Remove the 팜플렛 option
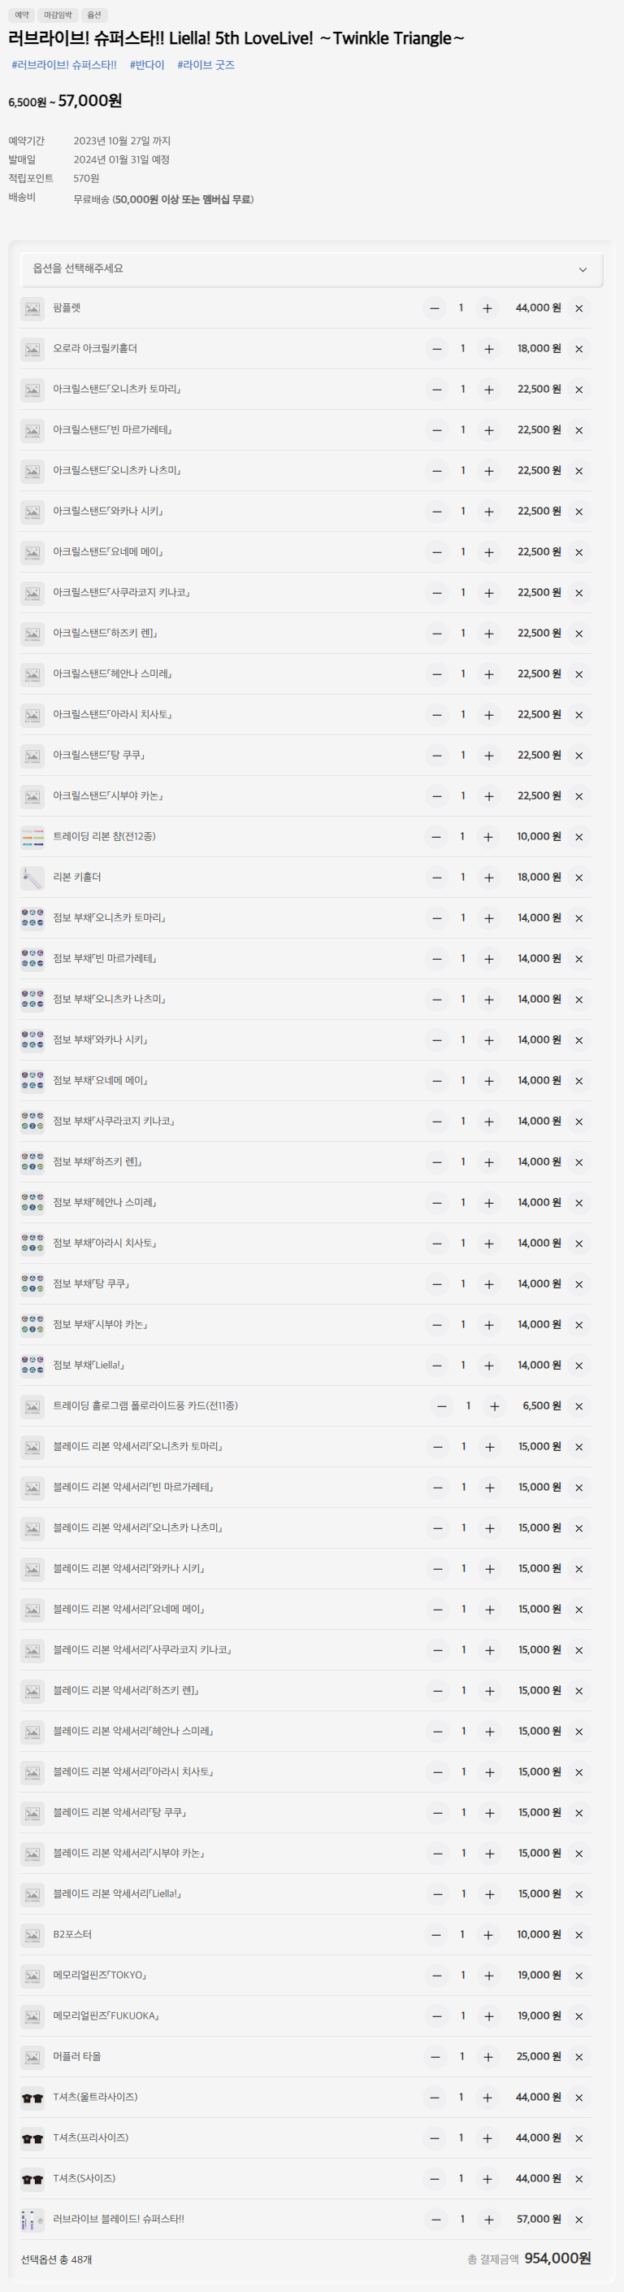Screen dimensions: 624x2292 click(580, 308)
